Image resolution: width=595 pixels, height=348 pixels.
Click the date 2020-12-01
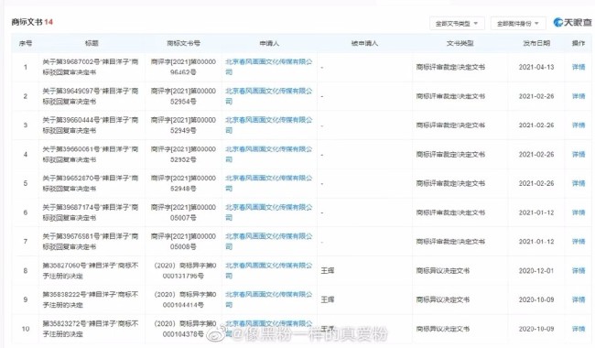(536, 270)
